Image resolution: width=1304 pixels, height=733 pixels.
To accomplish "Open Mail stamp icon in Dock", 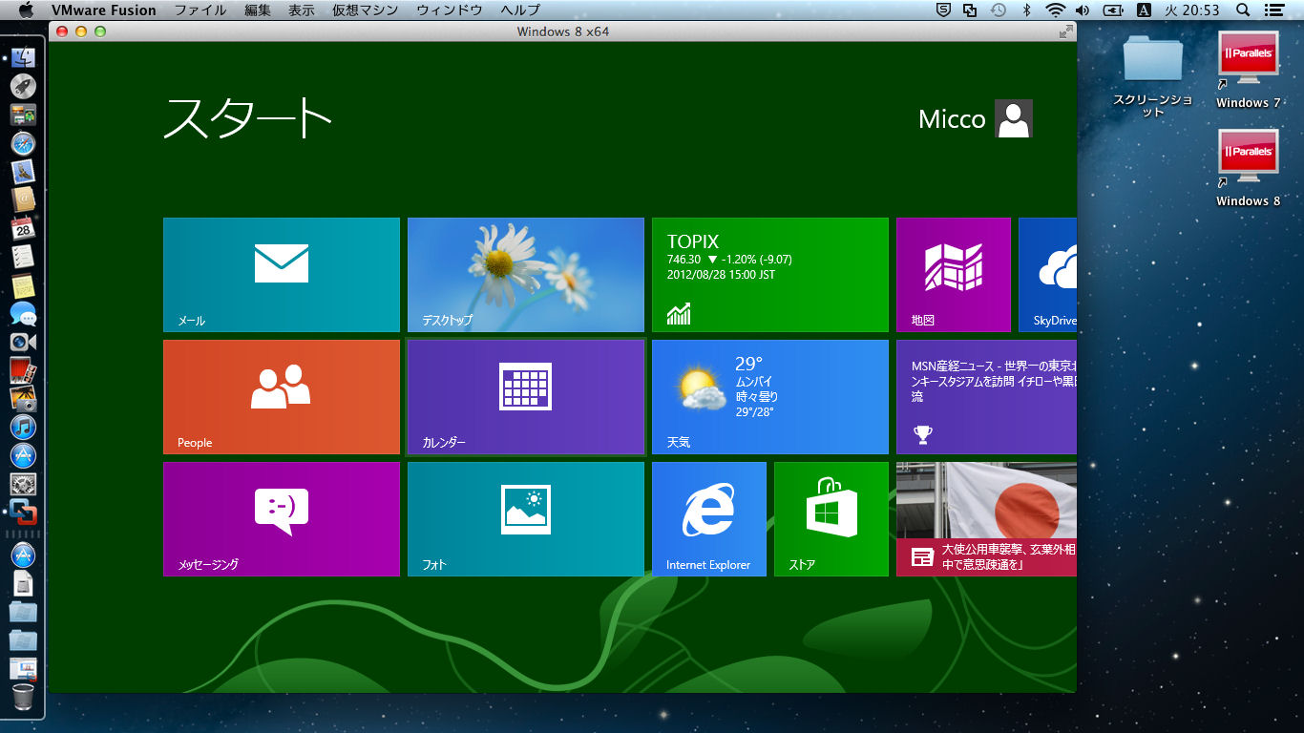I will (x=24, y=172).
